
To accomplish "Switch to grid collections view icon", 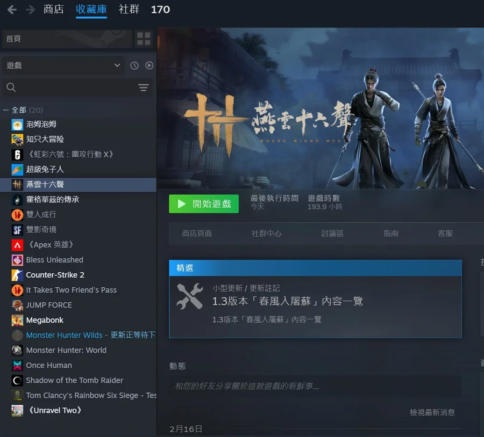I will coord(144,39).
